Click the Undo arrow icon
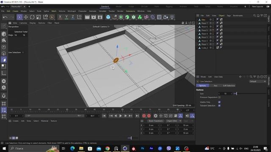 (5, 17)
